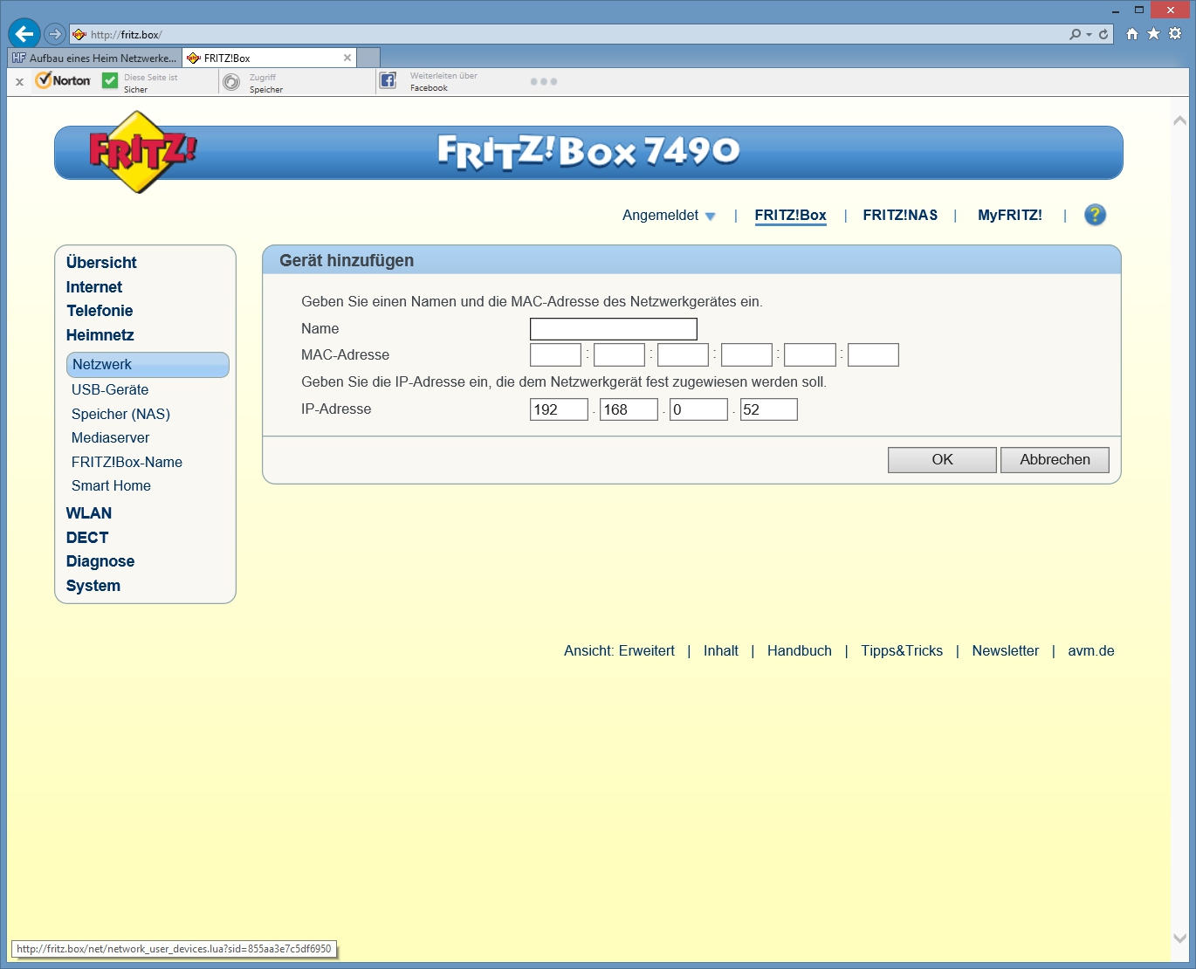Open FRITZ!Box-Name in the sidebar
1196x969 pixels.
(127, 463)
